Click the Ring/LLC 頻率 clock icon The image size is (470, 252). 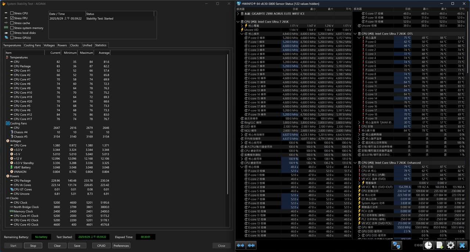[242, 123]
